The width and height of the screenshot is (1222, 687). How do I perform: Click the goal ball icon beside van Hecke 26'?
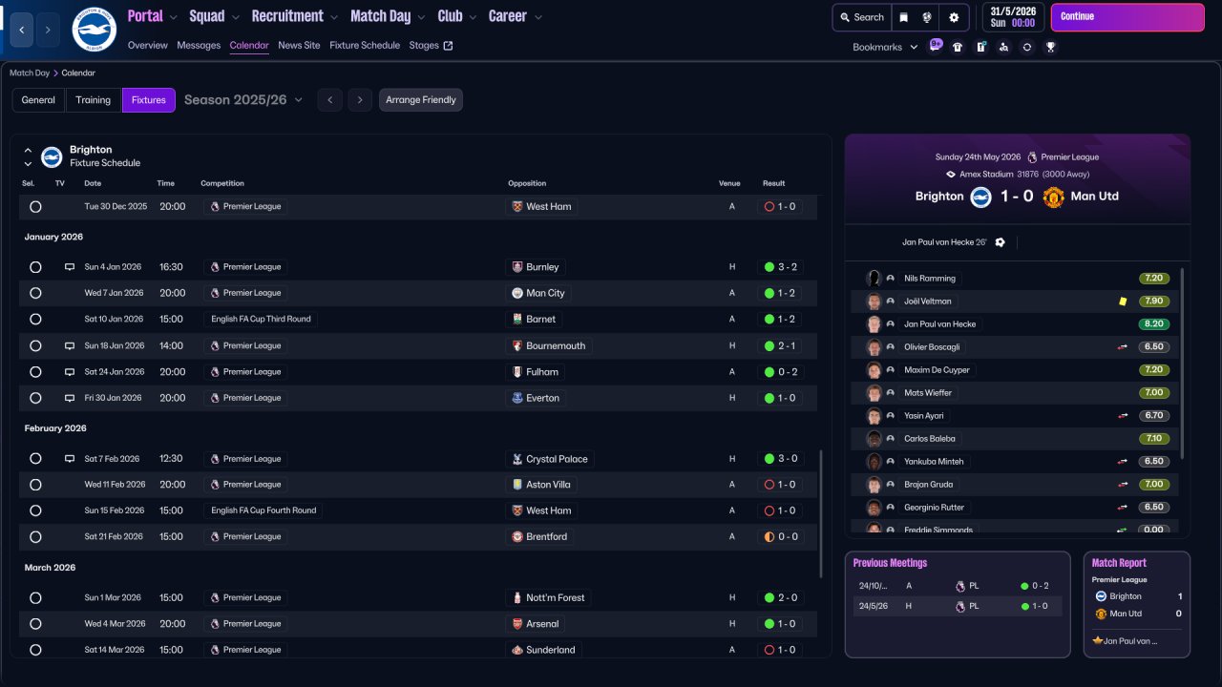pyautogui.click(x=1000, y=242)
